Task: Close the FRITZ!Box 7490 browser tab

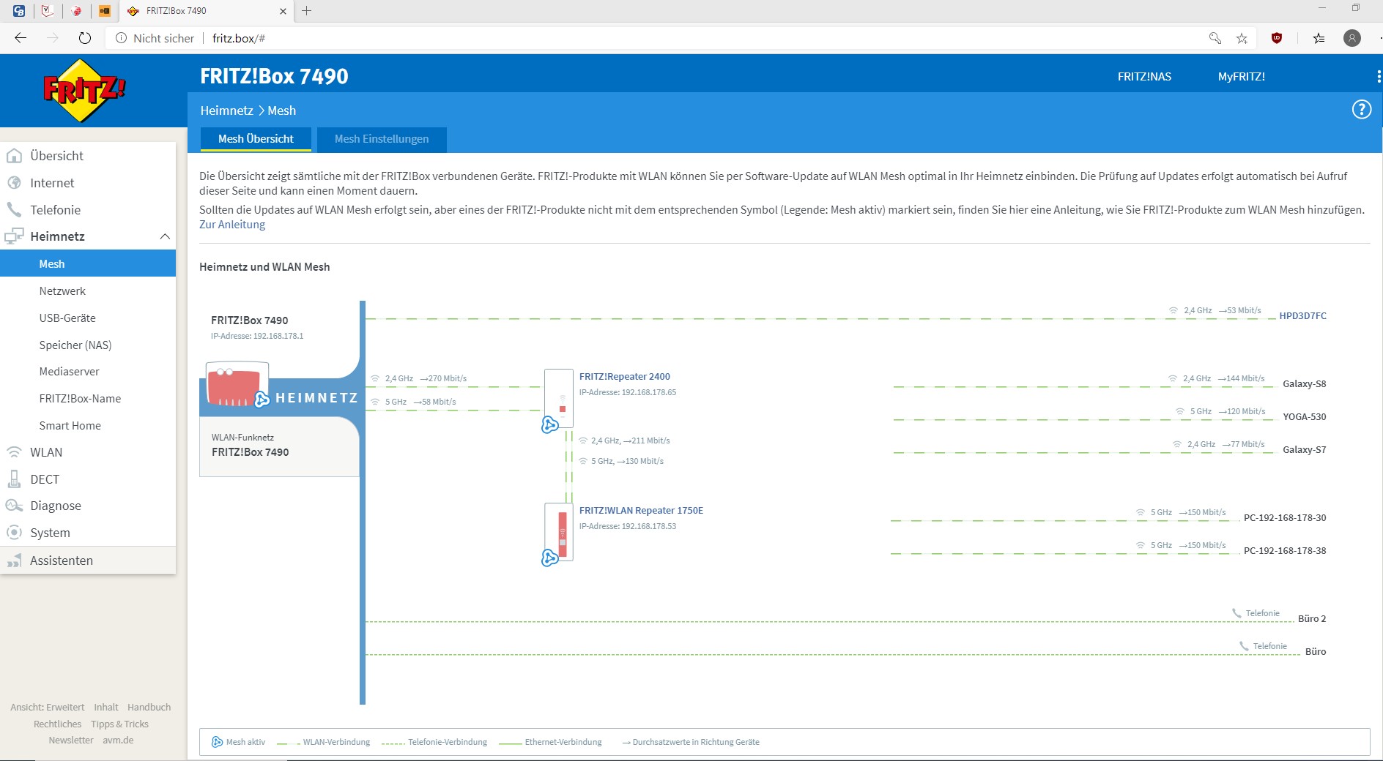Action: [283, 11]
